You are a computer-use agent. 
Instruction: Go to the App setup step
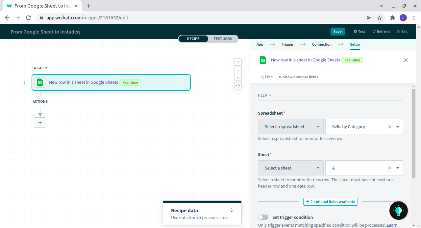260,44
